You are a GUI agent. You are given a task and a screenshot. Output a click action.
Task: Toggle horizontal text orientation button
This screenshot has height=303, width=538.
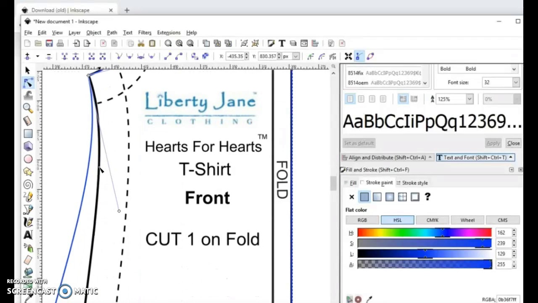pos(403,99)
